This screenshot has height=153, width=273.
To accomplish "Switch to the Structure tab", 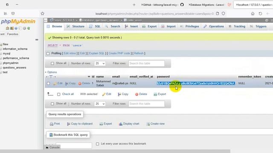I will 76,26.
